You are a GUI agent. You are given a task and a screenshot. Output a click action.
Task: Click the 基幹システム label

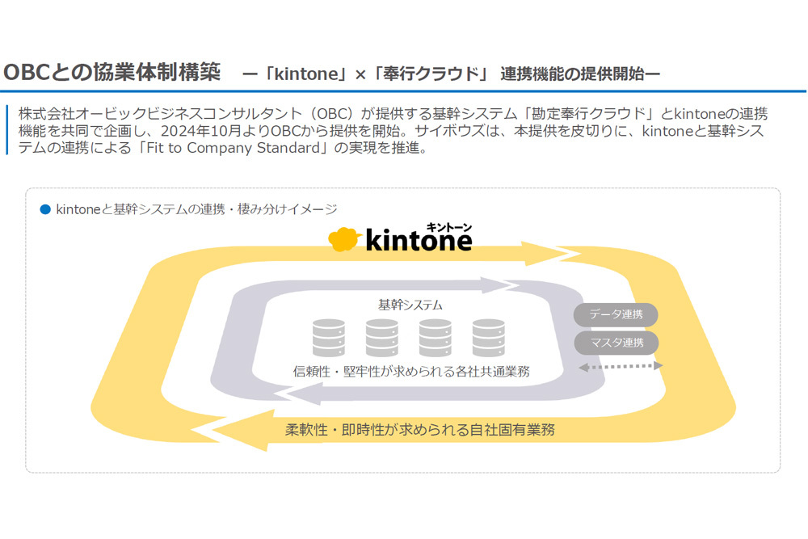click(410, 305)
